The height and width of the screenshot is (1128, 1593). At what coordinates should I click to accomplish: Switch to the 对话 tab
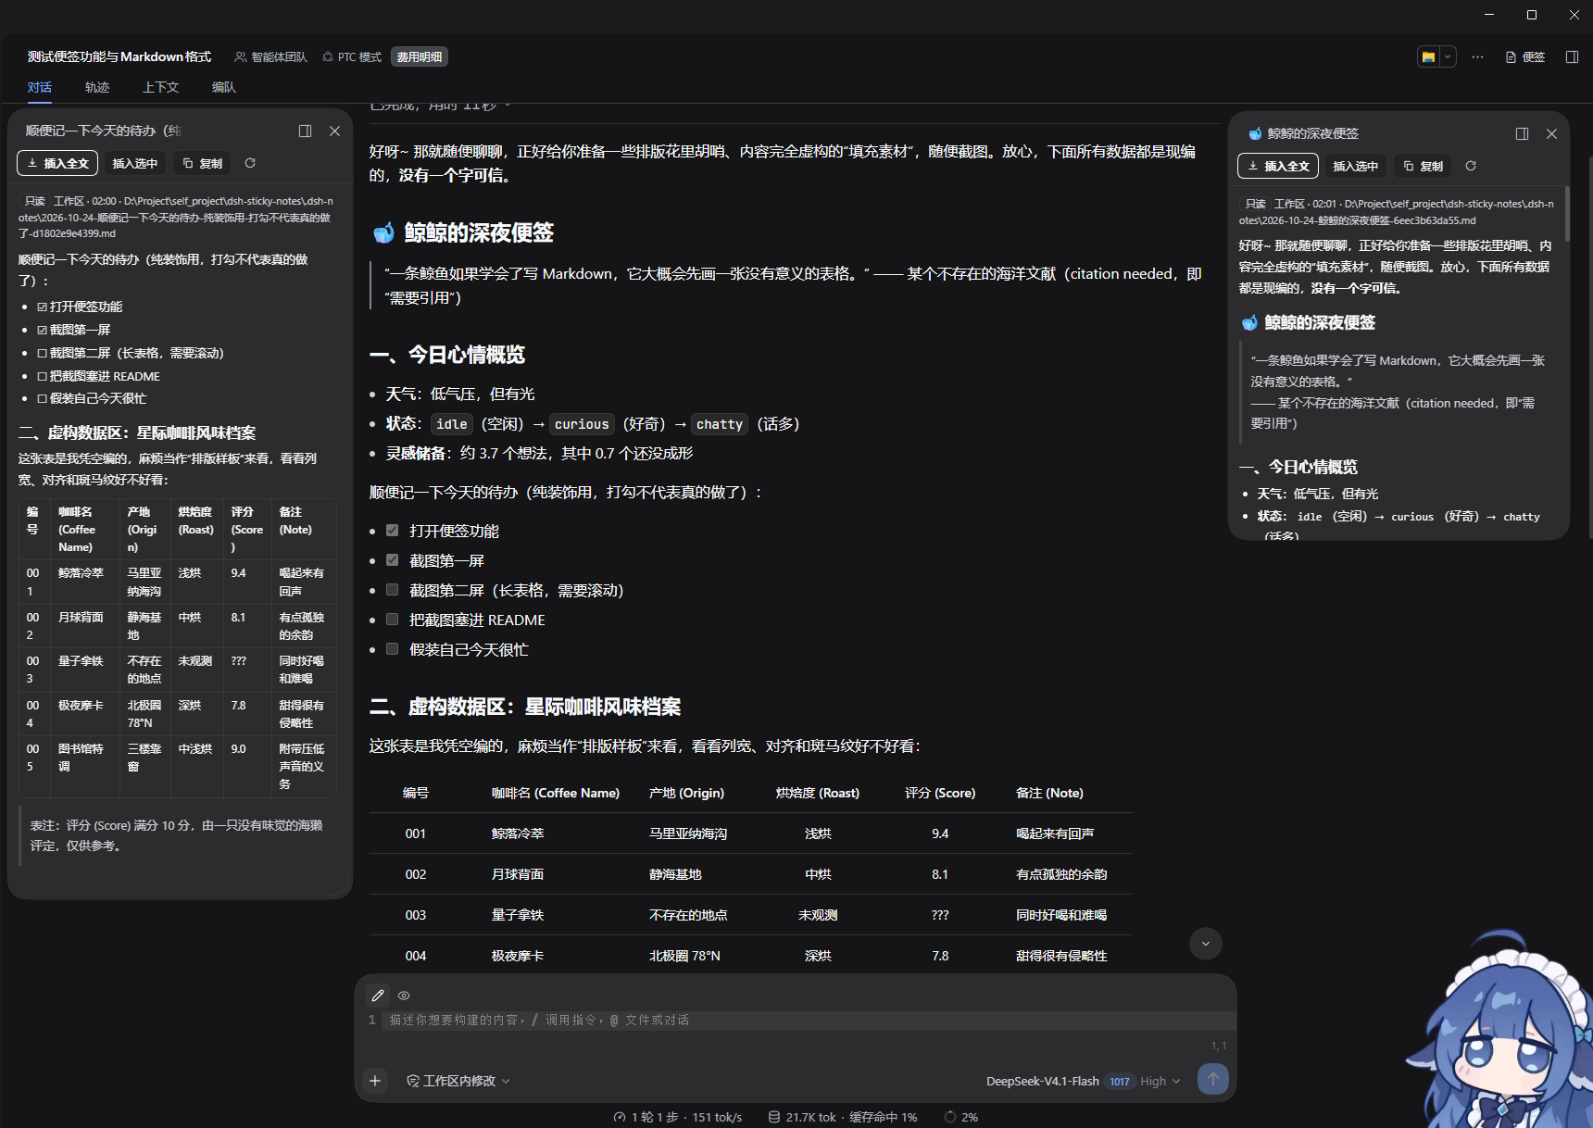[x=39, y=87]
